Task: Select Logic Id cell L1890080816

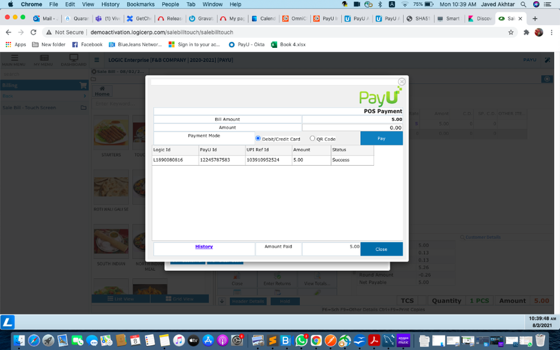Action: coord(175,160)
